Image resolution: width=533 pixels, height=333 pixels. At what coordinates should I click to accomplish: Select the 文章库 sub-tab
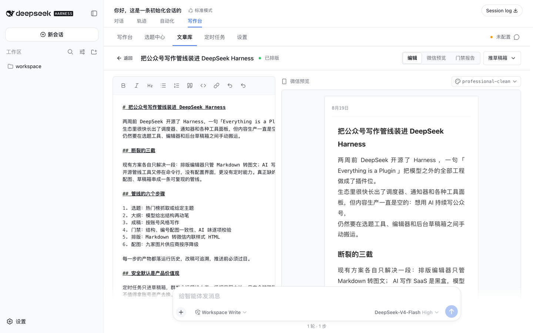coord(185,37)
